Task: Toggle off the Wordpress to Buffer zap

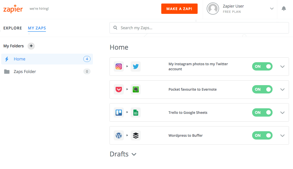Action: (x=262, y=136)
